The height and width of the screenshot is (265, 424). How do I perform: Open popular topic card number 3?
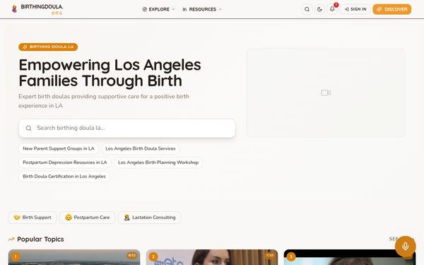click(350, 257)
